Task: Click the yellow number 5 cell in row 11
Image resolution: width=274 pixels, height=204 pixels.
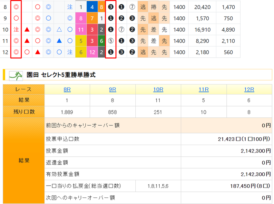Action: 81,41
